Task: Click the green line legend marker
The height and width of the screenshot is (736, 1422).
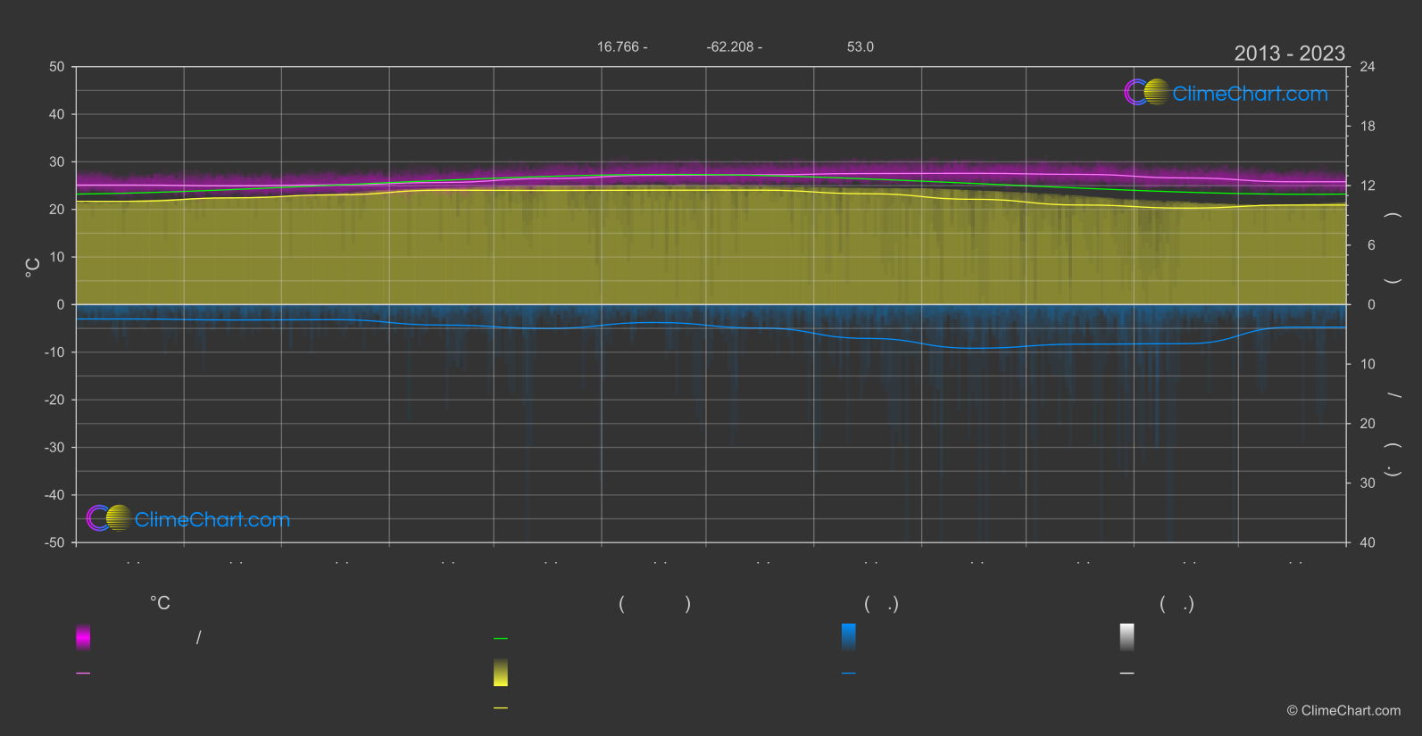Action: (501, 639)
